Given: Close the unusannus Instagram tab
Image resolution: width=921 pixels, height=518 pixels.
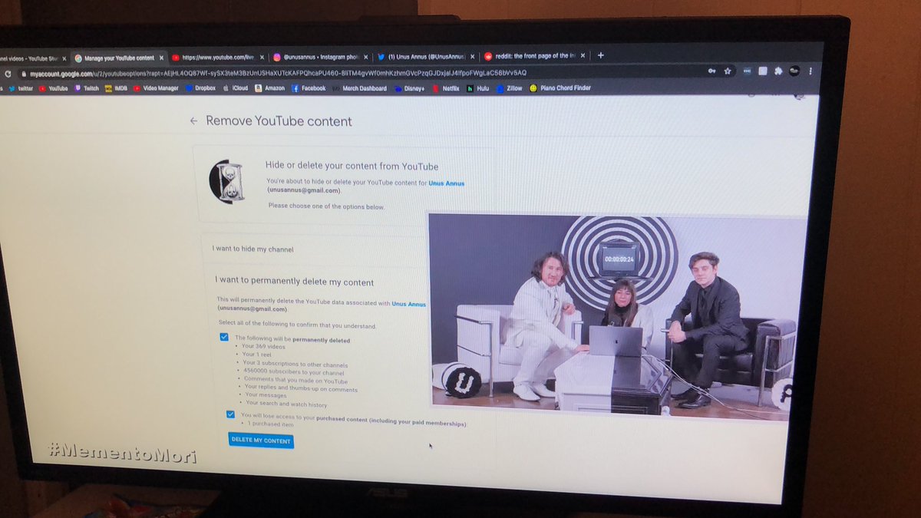Looking at the screenshot, I should 365,57.
